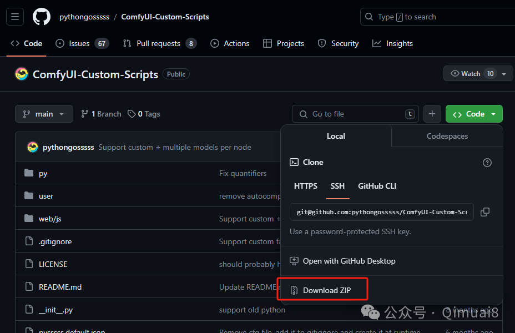Screen dimensions: 515x333
Task: View the 0 Tags link
Action: (x=144, y=114)
